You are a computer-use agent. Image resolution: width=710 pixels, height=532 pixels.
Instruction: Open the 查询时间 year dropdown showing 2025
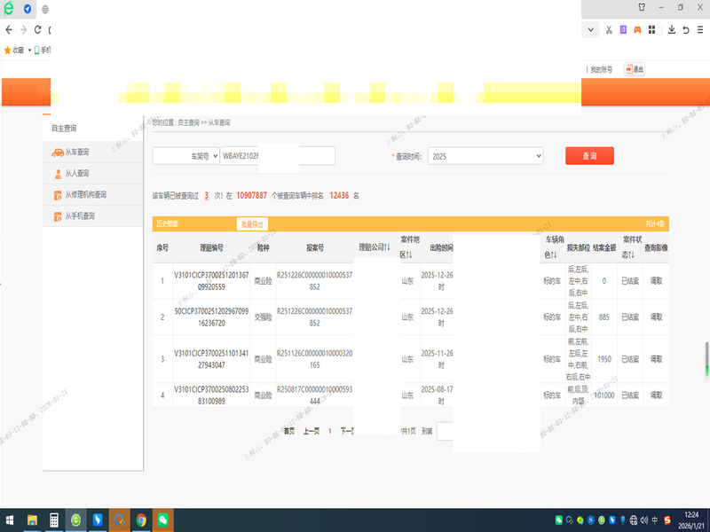pos(485,156)
